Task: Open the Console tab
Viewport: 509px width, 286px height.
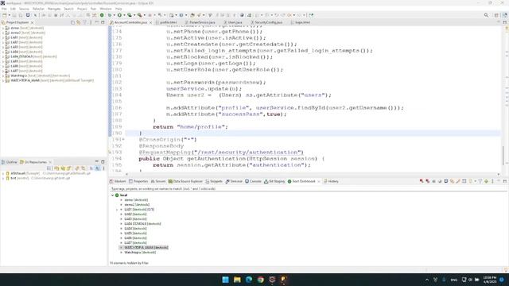Action: [x=253, y=181]
